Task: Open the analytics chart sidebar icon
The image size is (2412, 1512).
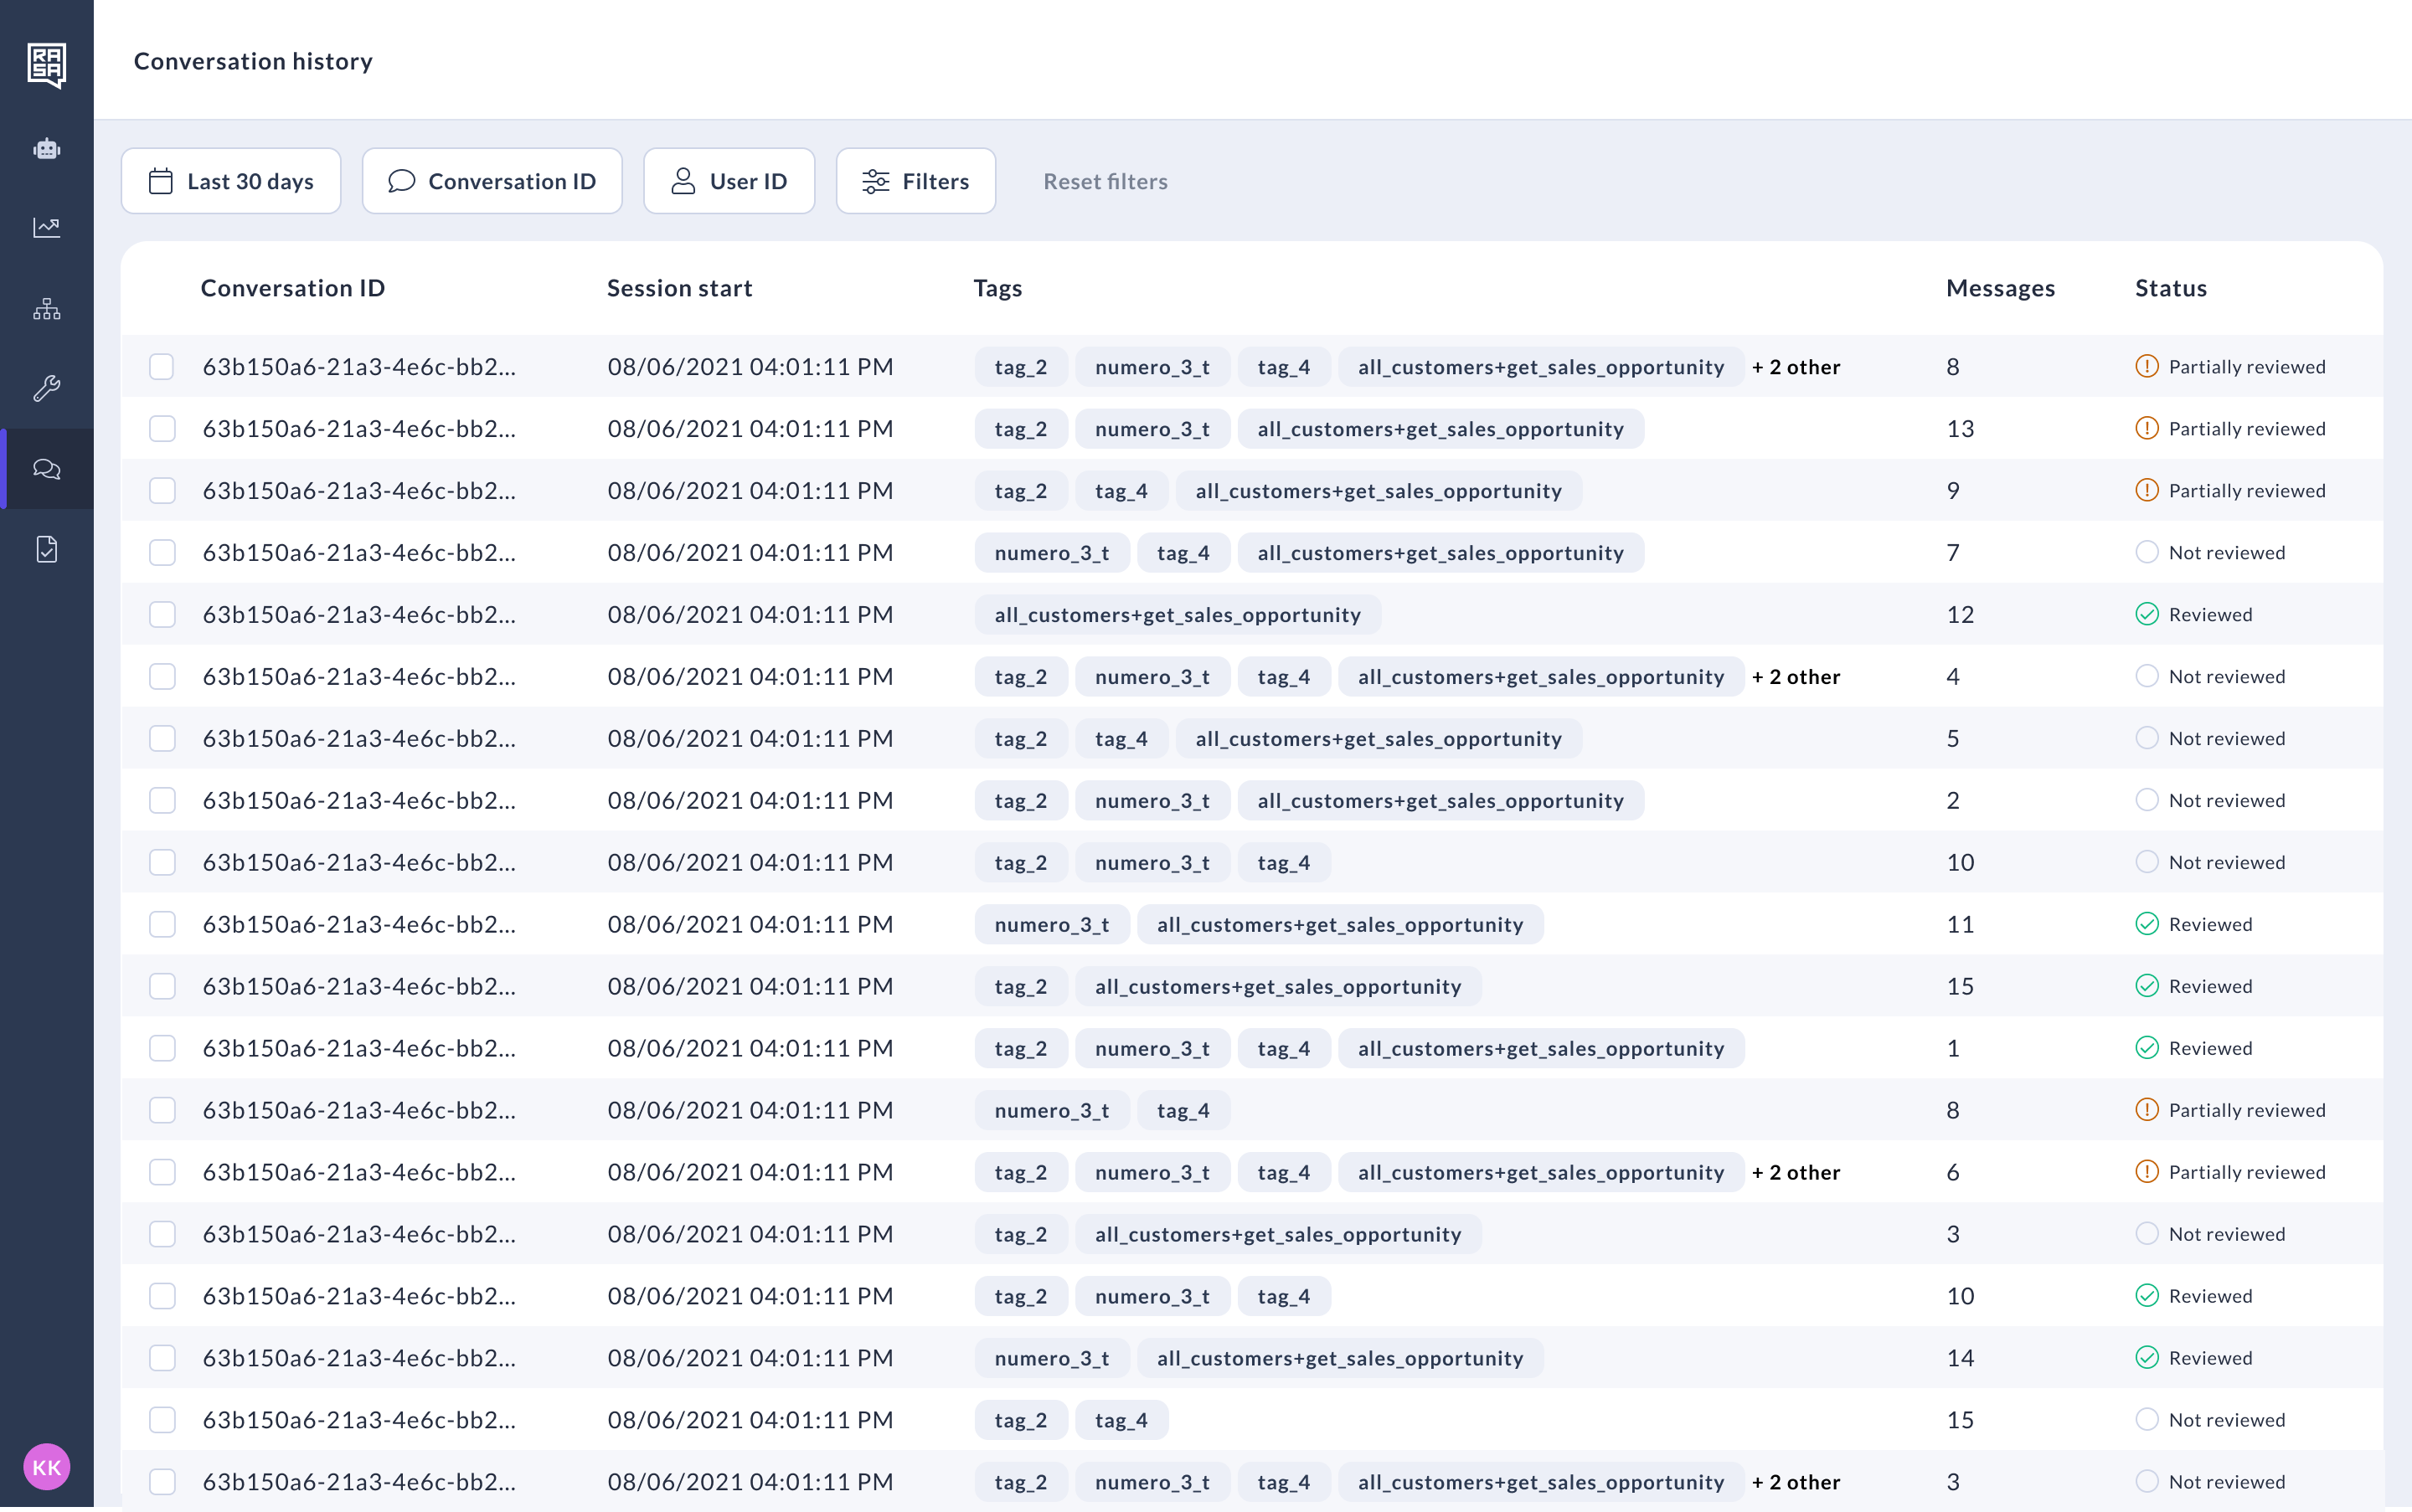Action: [46, 227]
